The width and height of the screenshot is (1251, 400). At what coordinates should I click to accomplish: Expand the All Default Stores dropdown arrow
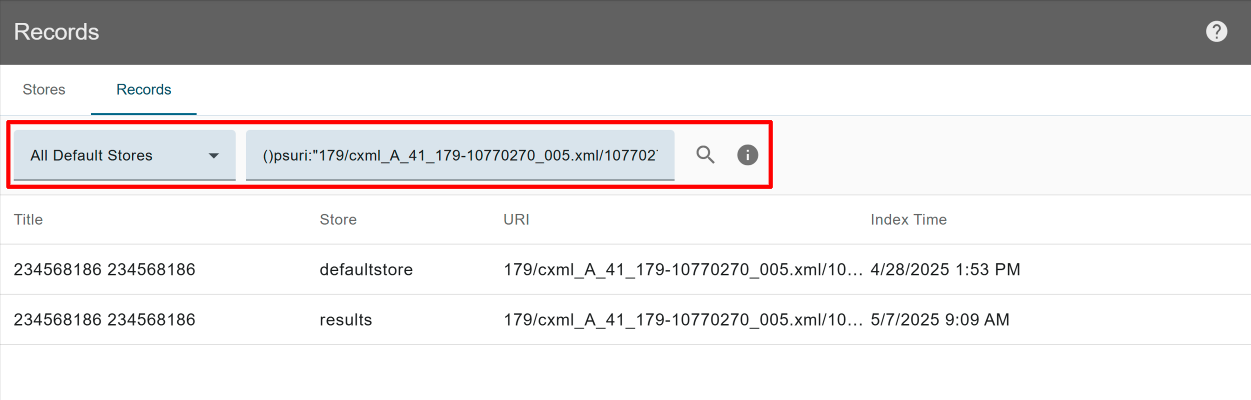pyautogui.click(x=214, y=156)
